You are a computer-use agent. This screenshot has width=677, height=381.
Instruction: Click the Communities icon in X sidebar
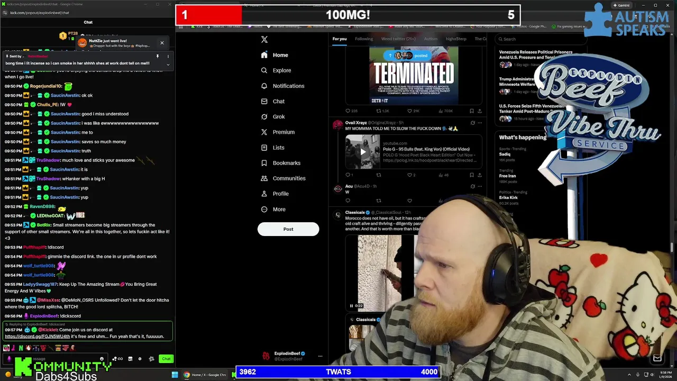(264, 178)
